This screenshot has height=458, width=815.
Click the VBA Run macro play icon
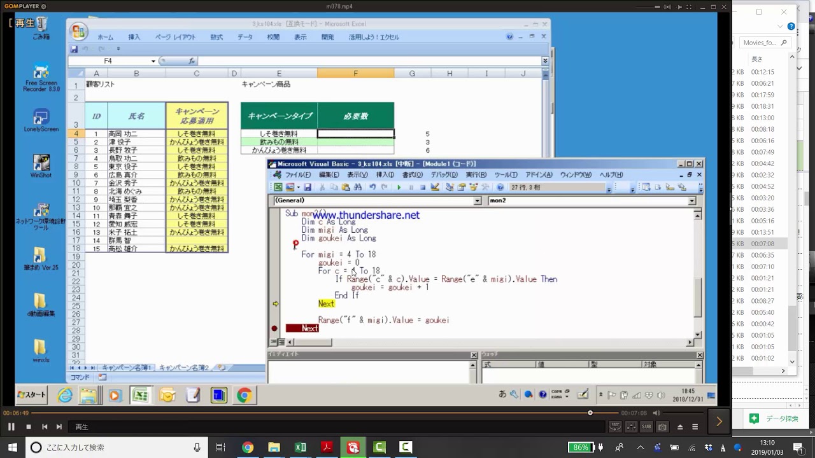(399, 188)
